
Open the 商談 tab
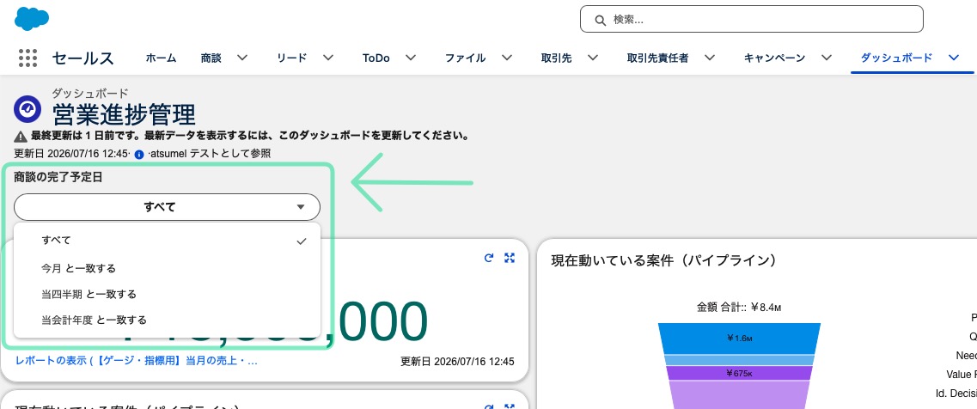point(211,58)
